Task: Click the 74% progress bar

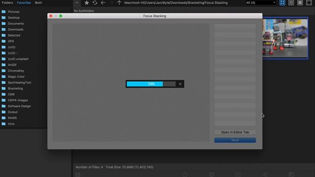Action: 151,84
